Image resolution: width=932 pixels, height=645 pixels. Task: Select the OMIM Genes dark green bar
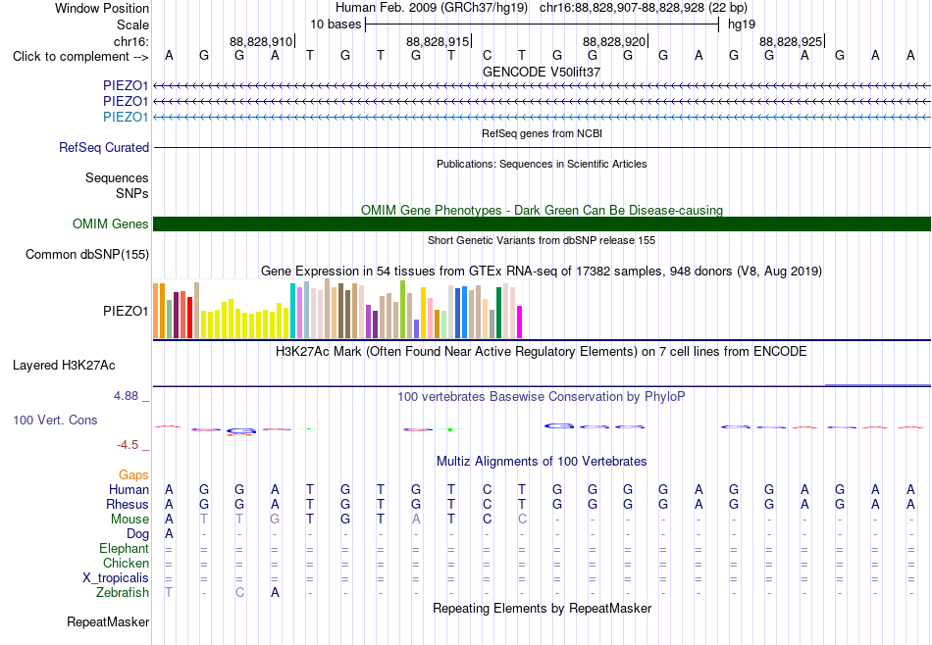click(x=542, y=223)
